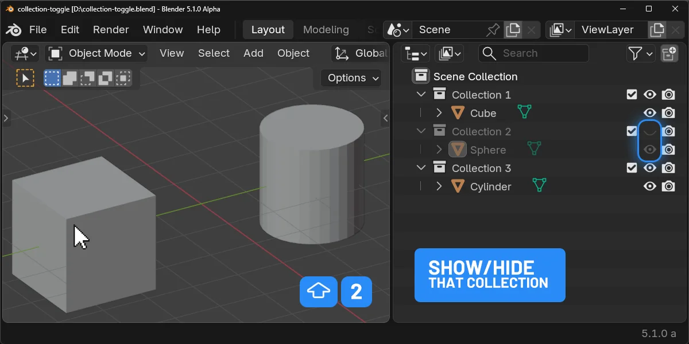Screen dimensions: 689x344
Task: Click the Outliner search field
Action: 533,53
